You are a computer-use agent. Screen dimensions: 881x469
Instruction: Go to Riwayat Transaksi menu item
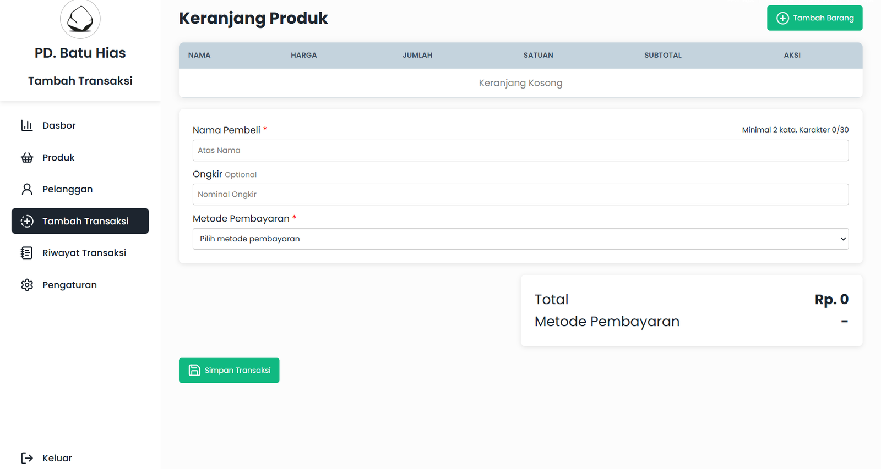click(x=84, y=253)
